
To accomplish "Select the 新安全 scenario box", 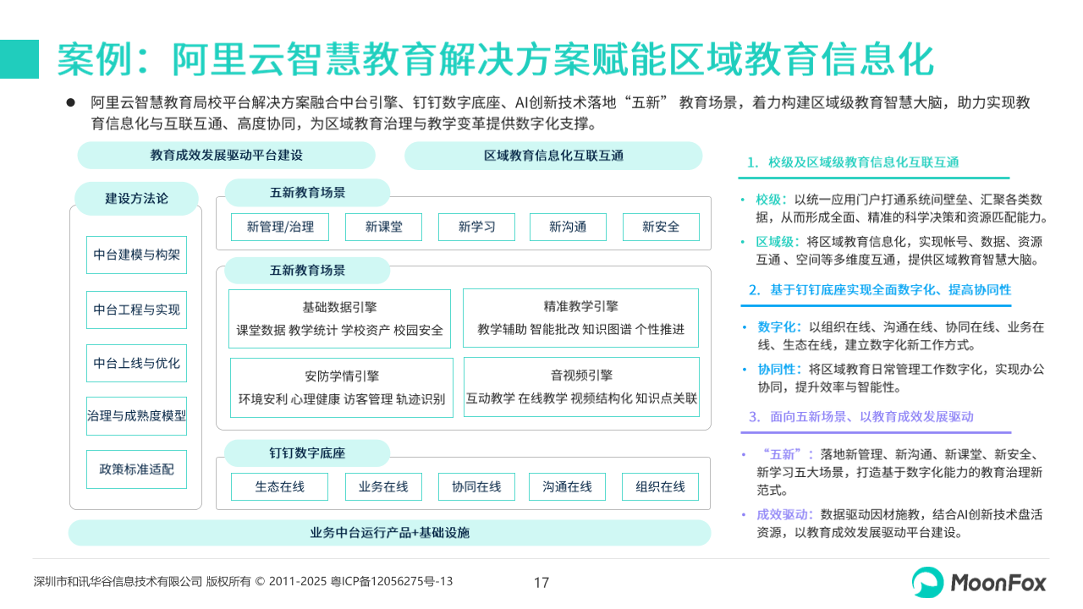I will 661,227.
